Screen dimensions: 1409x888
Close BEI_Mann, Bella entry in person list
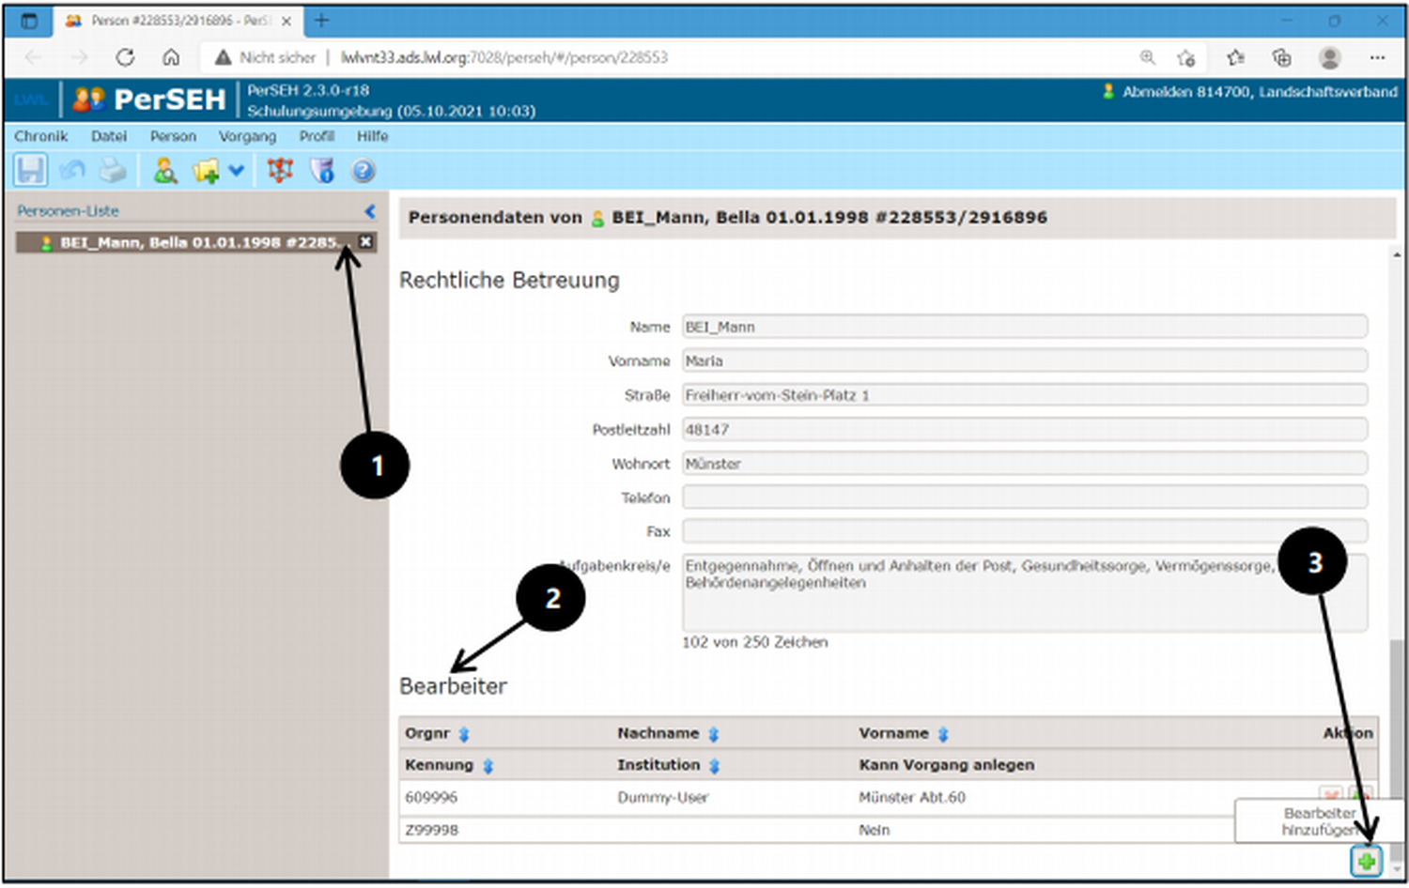(365, 242)
